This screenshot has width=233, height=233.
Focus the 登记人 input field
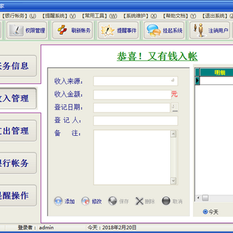coord(135,120)
